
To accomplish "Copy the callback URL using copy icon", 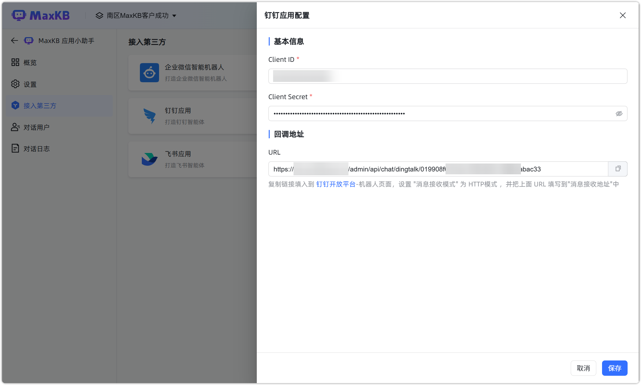I will pyautogui.click(x=618, y=169).
